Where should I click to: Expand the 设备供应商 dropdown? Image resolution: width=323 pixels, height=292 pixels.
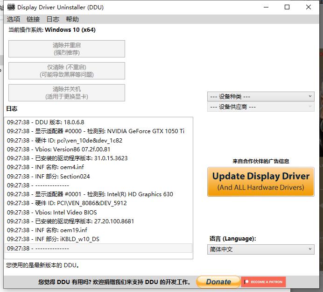click(x=260, y=107)
